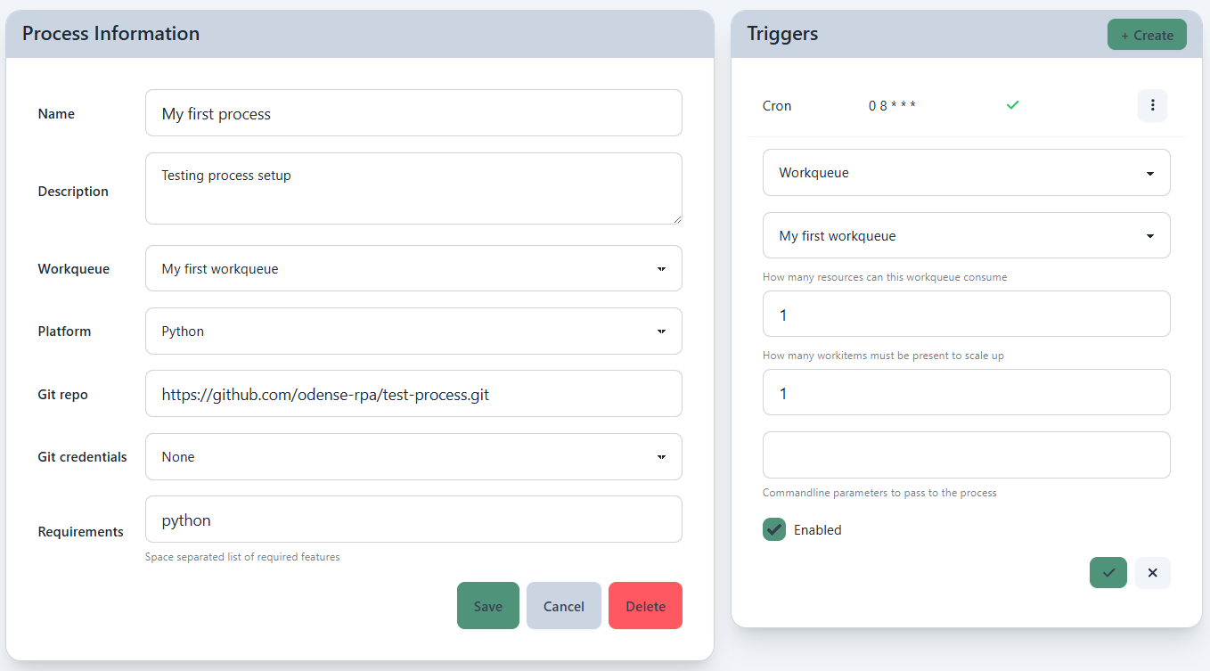
Task: Confirm trigger edit with green checkmark button
Action: 1108,572
